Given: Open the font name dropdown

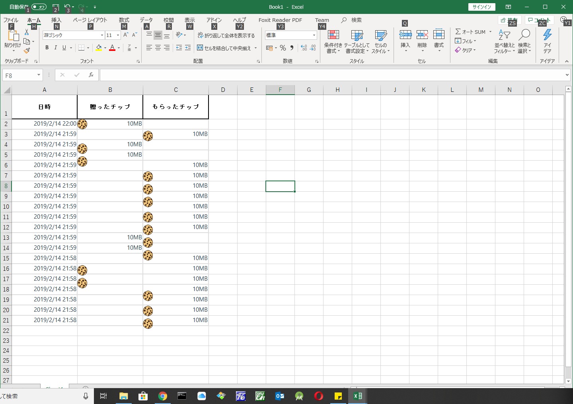Looking at the screenshot, I should (102, 35).
